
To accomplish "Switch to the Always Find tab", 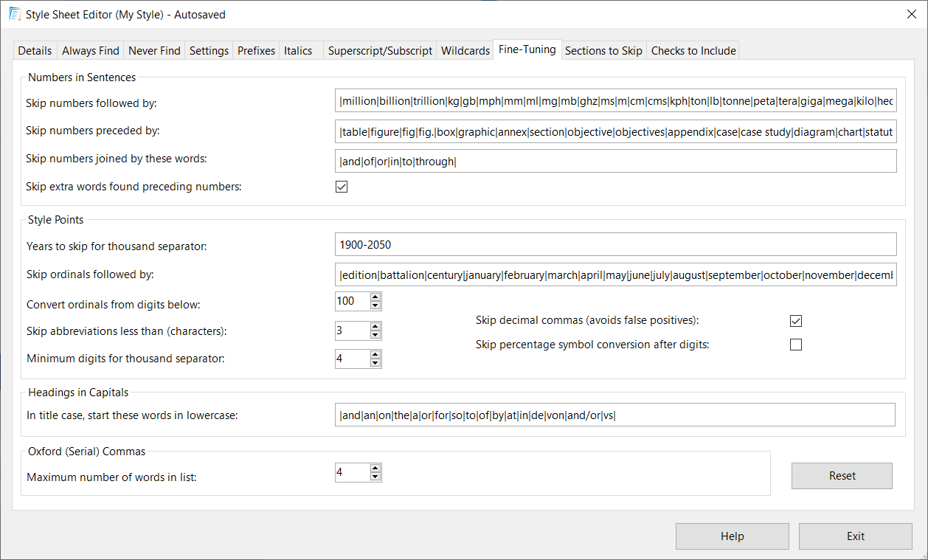I will coord(90,51).
